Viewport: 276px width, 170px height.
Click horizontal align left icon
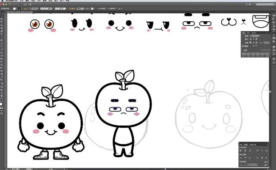coord(241,151)
